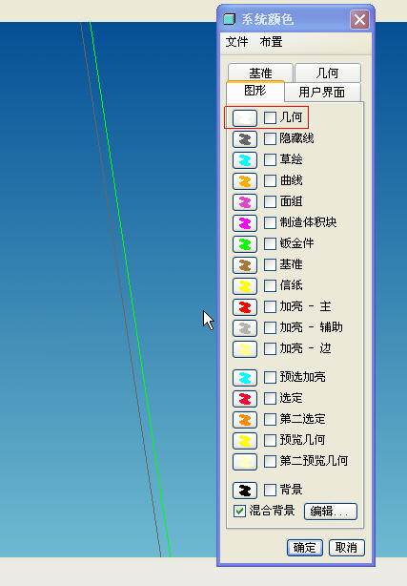Tick the 第二选定 checkbox
The height and width of the screenshot is (586, 407).
270,419
